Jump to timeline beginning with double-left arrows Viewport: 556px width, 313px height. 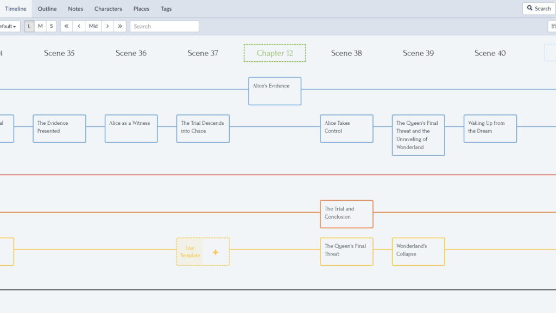tap(66, 26)
